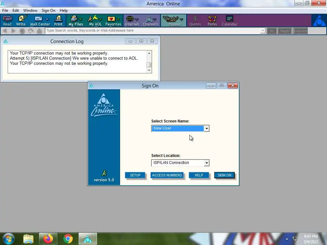The image size is (327, 245).
Task: Open the File menu
Action: (5, 11)
